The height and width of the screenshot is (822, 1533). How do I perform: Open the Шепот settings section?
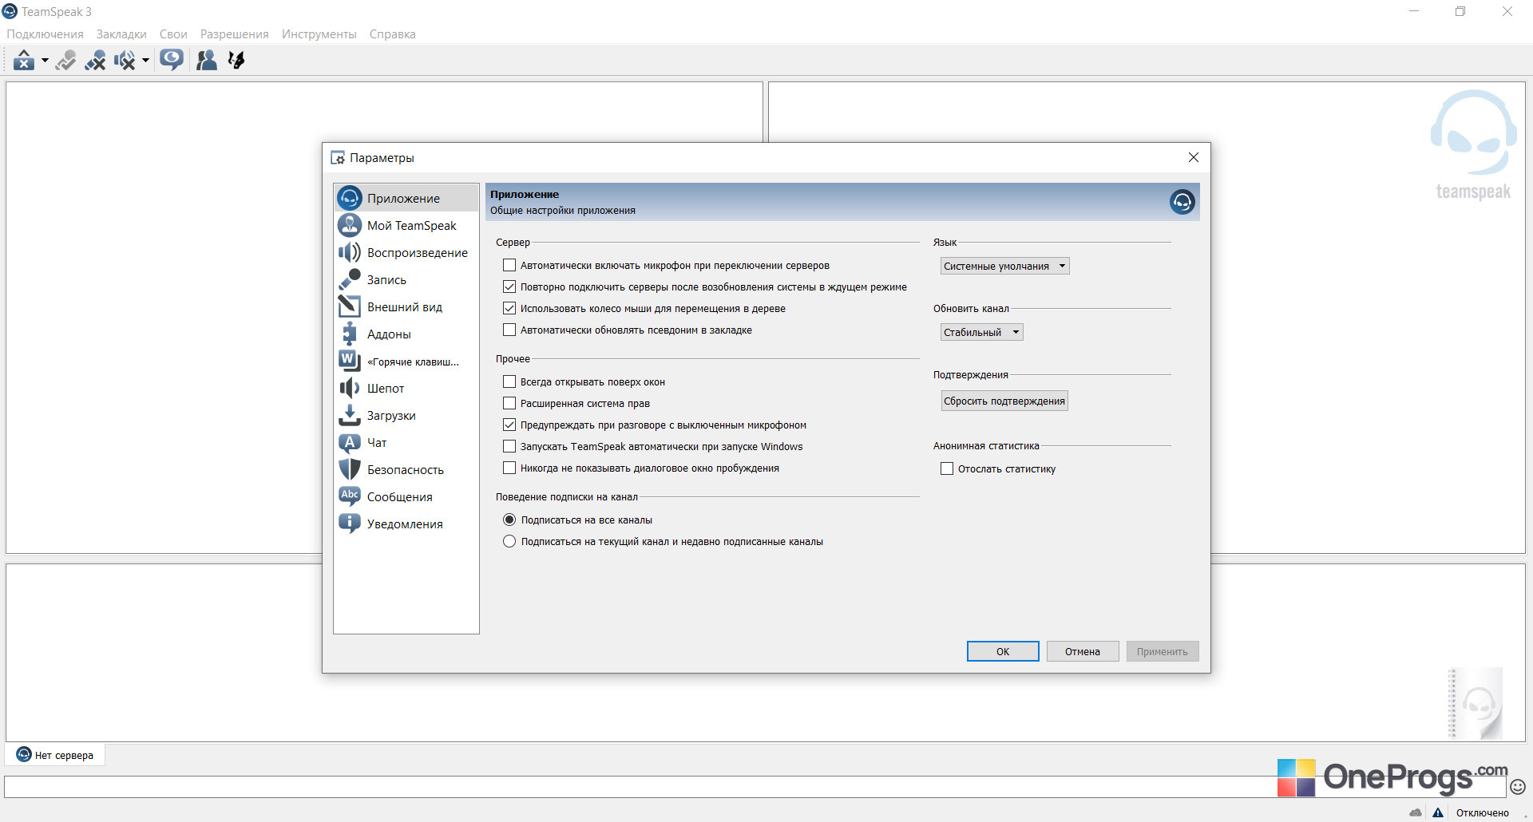pyautogui.click(x=406, y=388)
